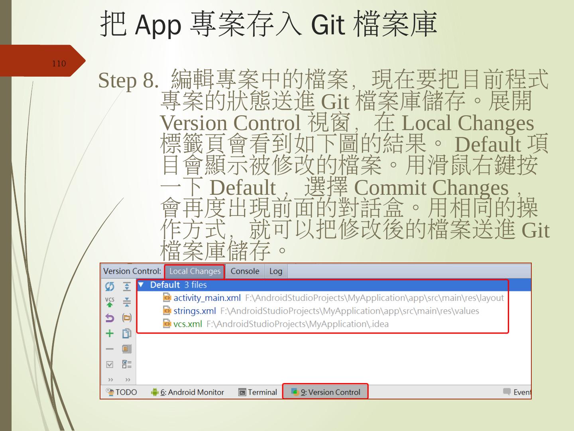Click the activity_main.xml layout folder path text
This screenshot has width=574, height=431.
coord(374,298)
